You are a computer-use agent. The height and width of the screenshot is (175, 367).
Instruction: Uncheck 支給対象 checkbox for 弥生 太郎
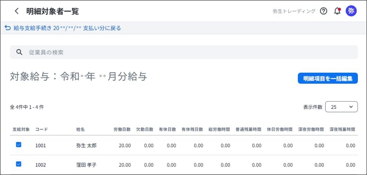19,145
